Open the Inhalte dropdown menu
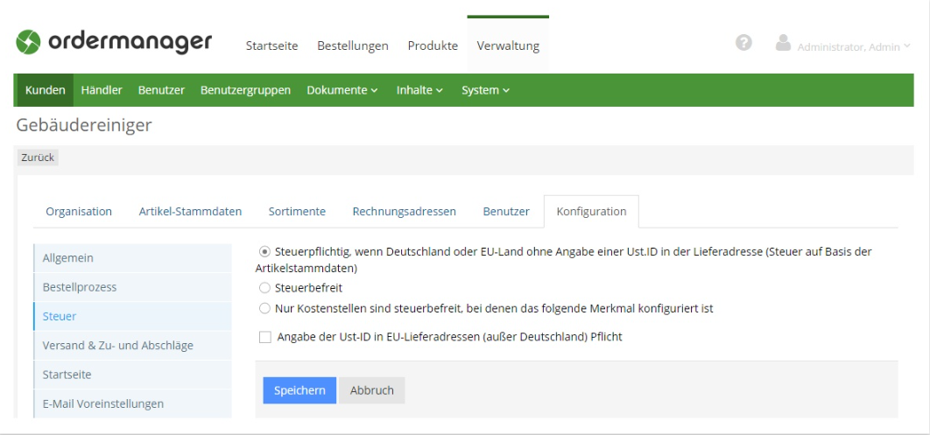 click(419, 90)
